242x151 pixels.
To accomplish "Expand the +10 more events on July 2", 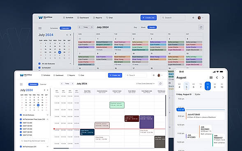I will [x=118, y=50].
